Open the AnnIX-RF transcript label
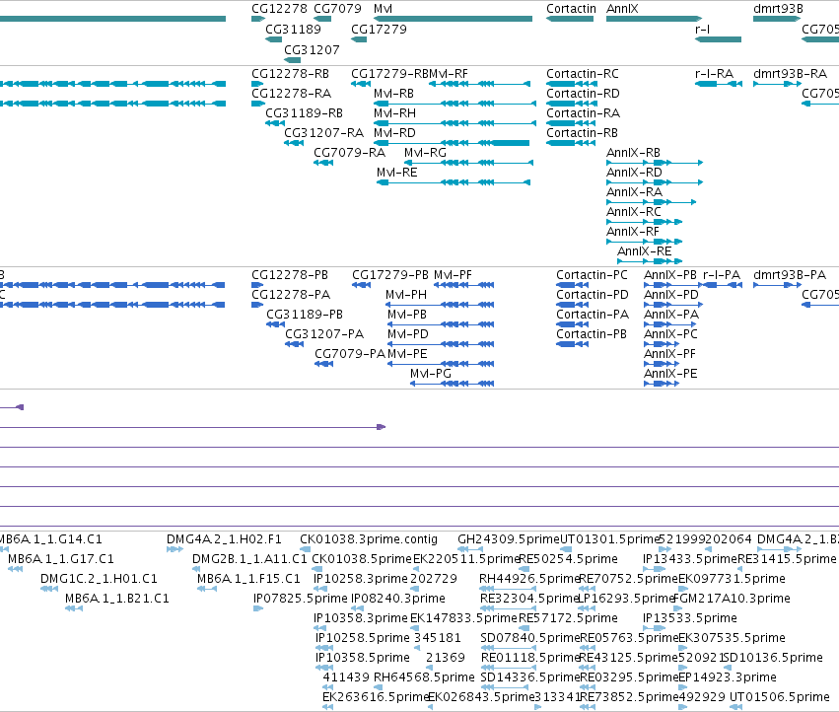Image resolution: width=839 pixels, height=712 pixels. click(x=633, y=232)
